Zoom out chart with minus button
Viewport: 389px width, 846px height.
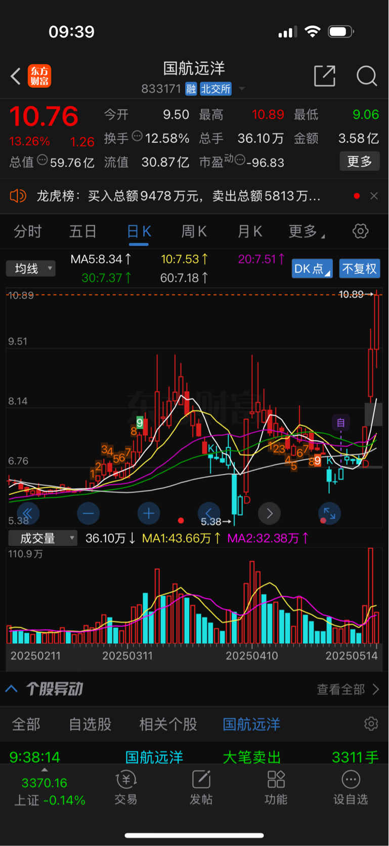pyautogui.click(x=88, y=514)
